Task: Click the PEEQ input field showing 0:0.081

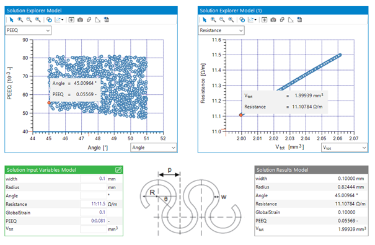Action: (93, 221)
